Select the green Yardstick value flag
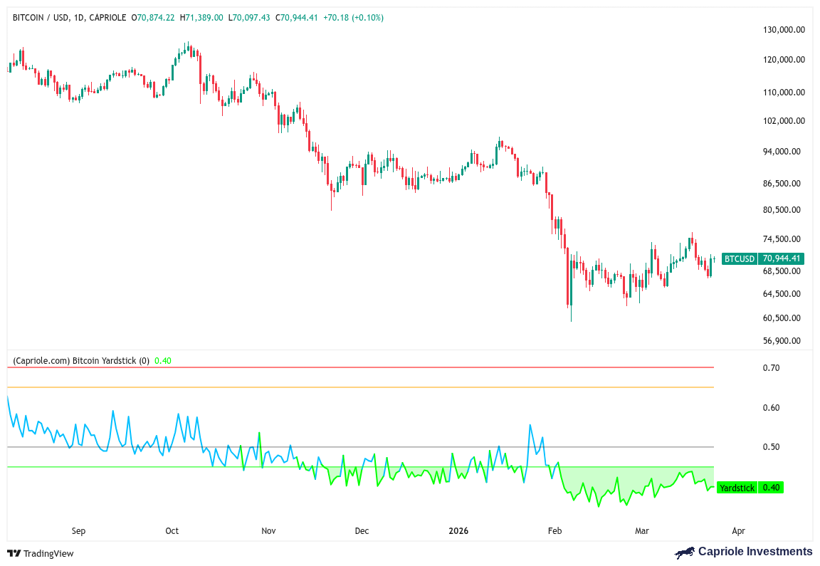The image size is (820, 566). pos(749,488)
